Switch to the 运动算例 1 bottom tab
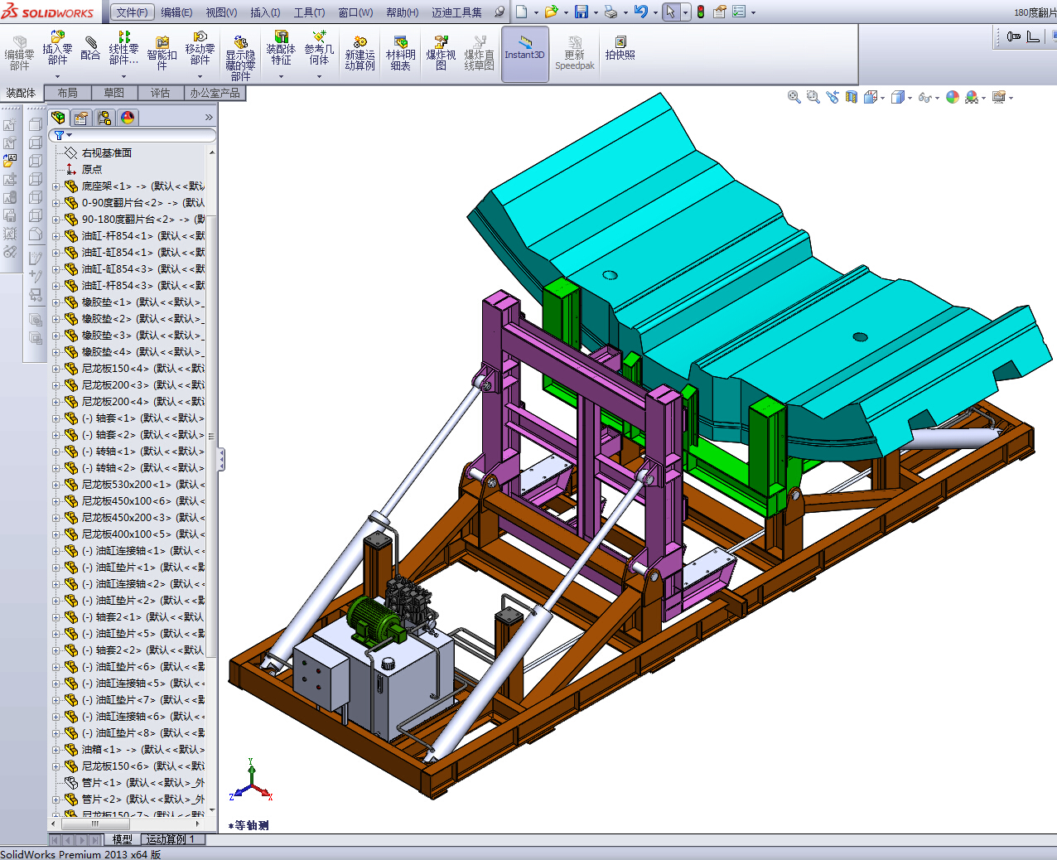Image resolution: width=1057 pixels, height=860 pixels. click(171, 839)
